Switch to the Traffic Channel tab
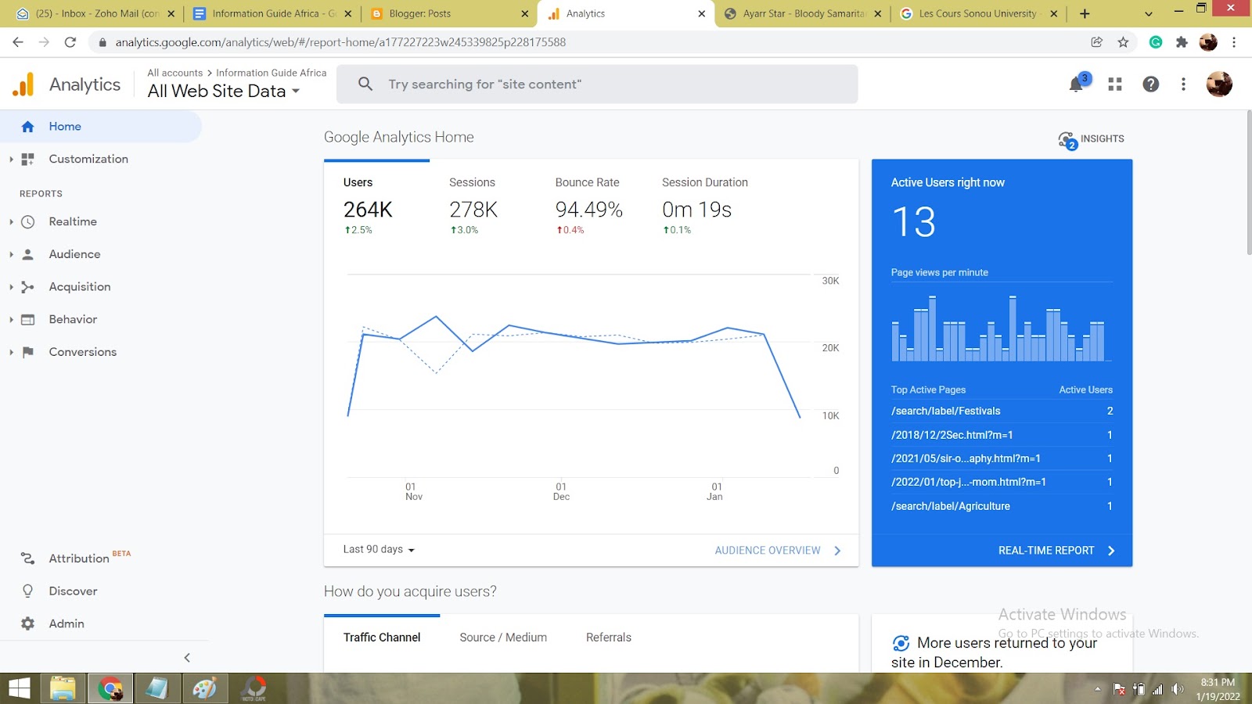This screenshot has width=1252, height=704. [x=382, y=638]
